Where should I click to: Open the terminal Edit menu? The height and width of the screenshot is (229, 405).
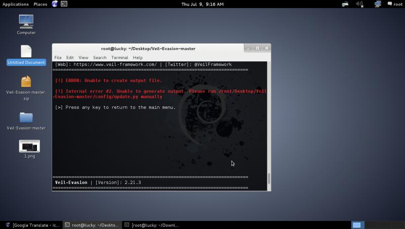coord(70,58)
